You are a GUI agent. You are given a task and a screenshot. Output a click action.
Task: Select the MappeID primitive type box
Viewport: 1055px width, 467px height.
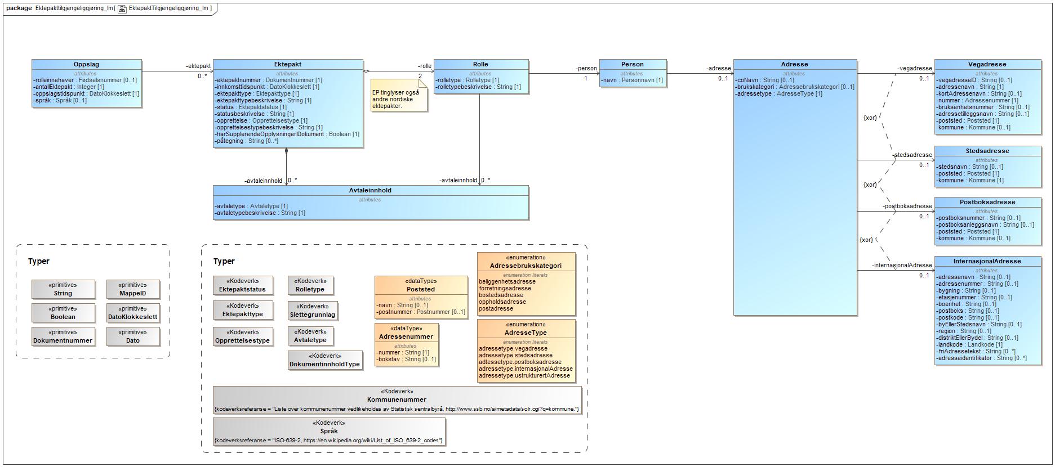point(133,289)
